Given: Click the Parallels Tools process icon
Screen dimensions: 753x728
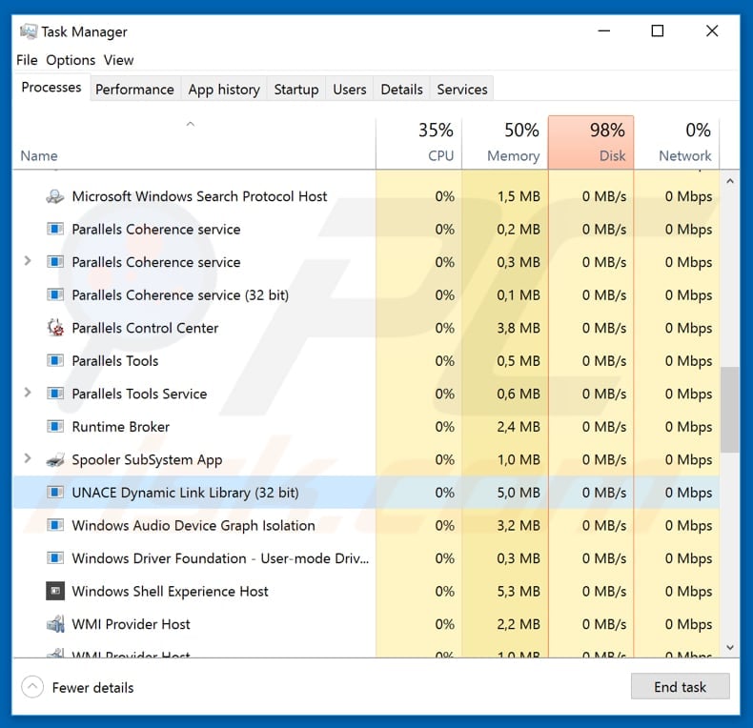Looking at the screenshot, I should (55, 360).
